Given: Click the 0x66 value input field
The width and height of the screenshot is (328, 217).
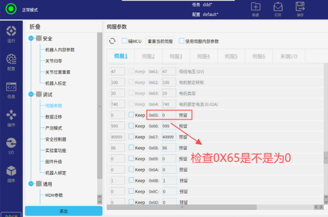Looking at the screenshot, I should [169, 126].
